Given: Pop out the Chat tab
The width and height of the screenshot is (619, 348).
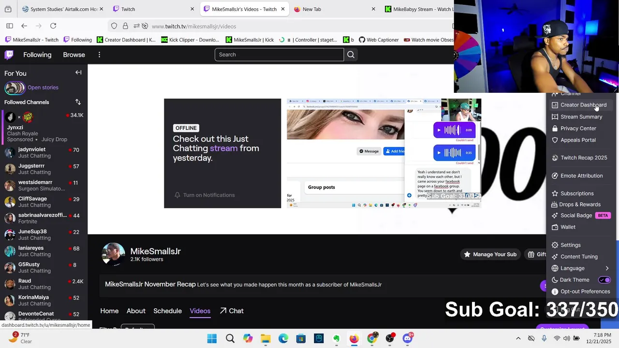Looking at the screenshot, I should (x=231, y=311).
